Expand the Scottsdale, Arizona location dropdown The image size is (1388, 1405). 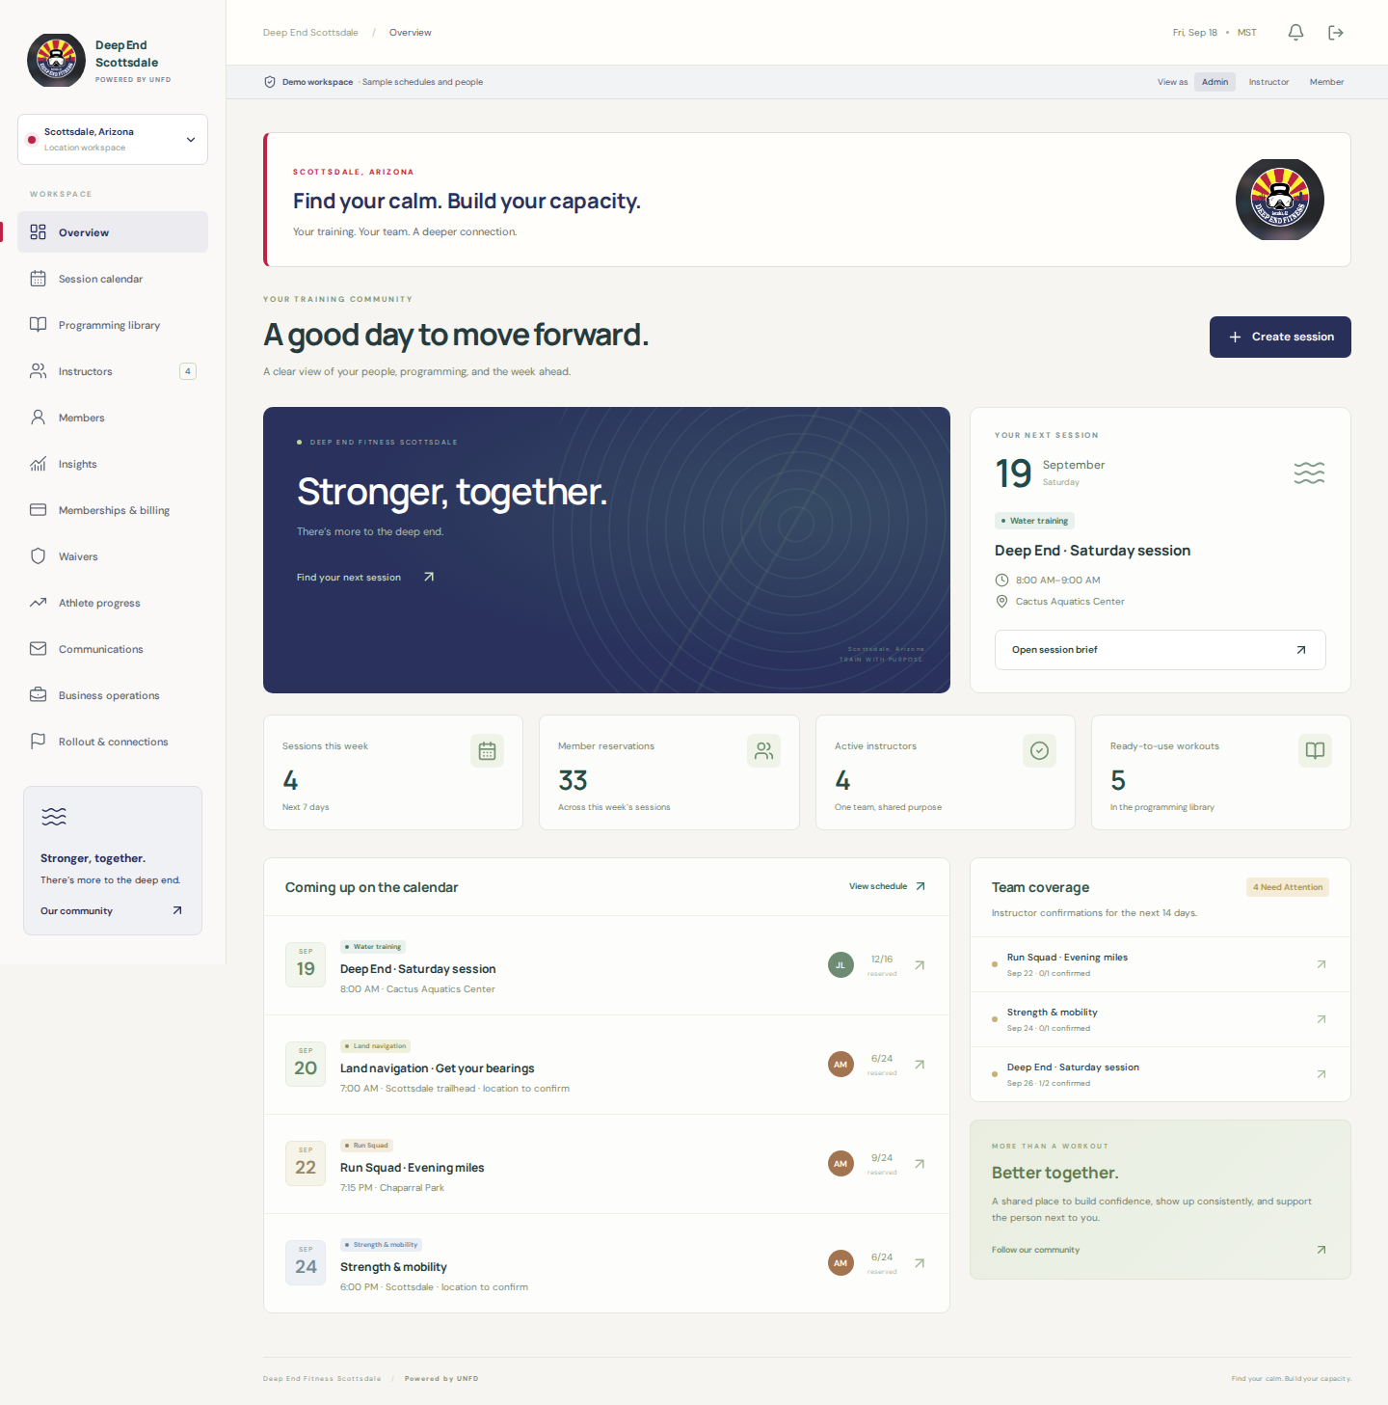(x=113, y=139)
